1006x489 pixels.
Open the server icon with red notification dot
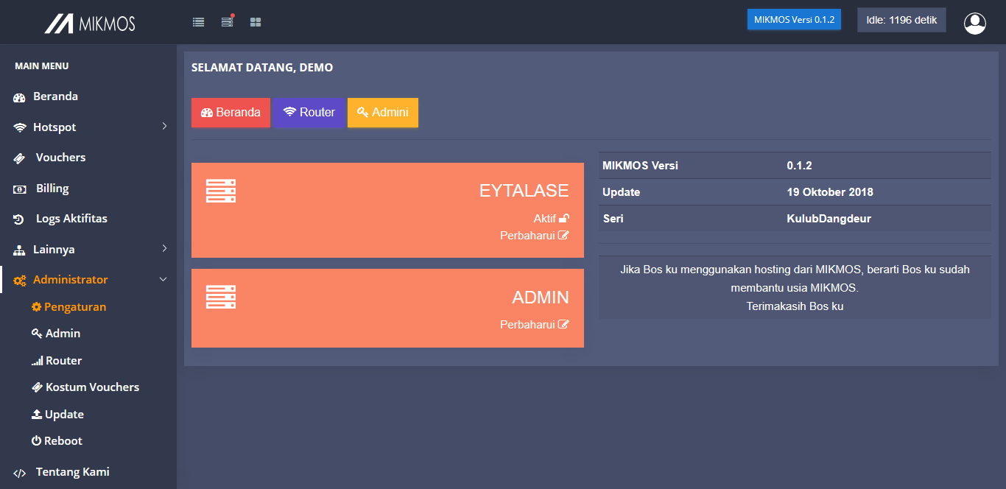point(227,22)
